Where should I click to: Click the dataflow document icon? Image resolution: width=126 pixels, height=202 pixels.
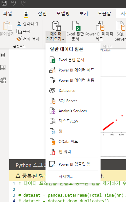52,80
